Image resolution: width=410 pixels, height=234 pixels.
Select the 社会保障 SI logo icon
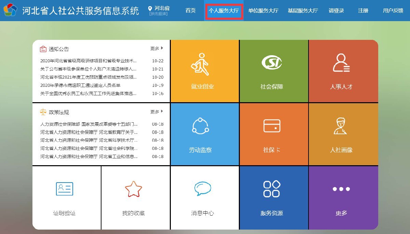[x=271, y=62]
